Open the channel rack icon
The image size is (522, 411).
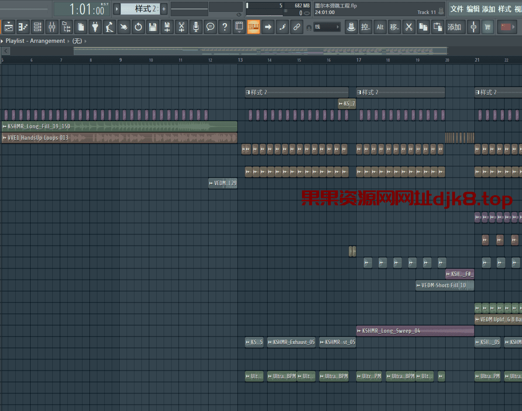tap(38, 27)
